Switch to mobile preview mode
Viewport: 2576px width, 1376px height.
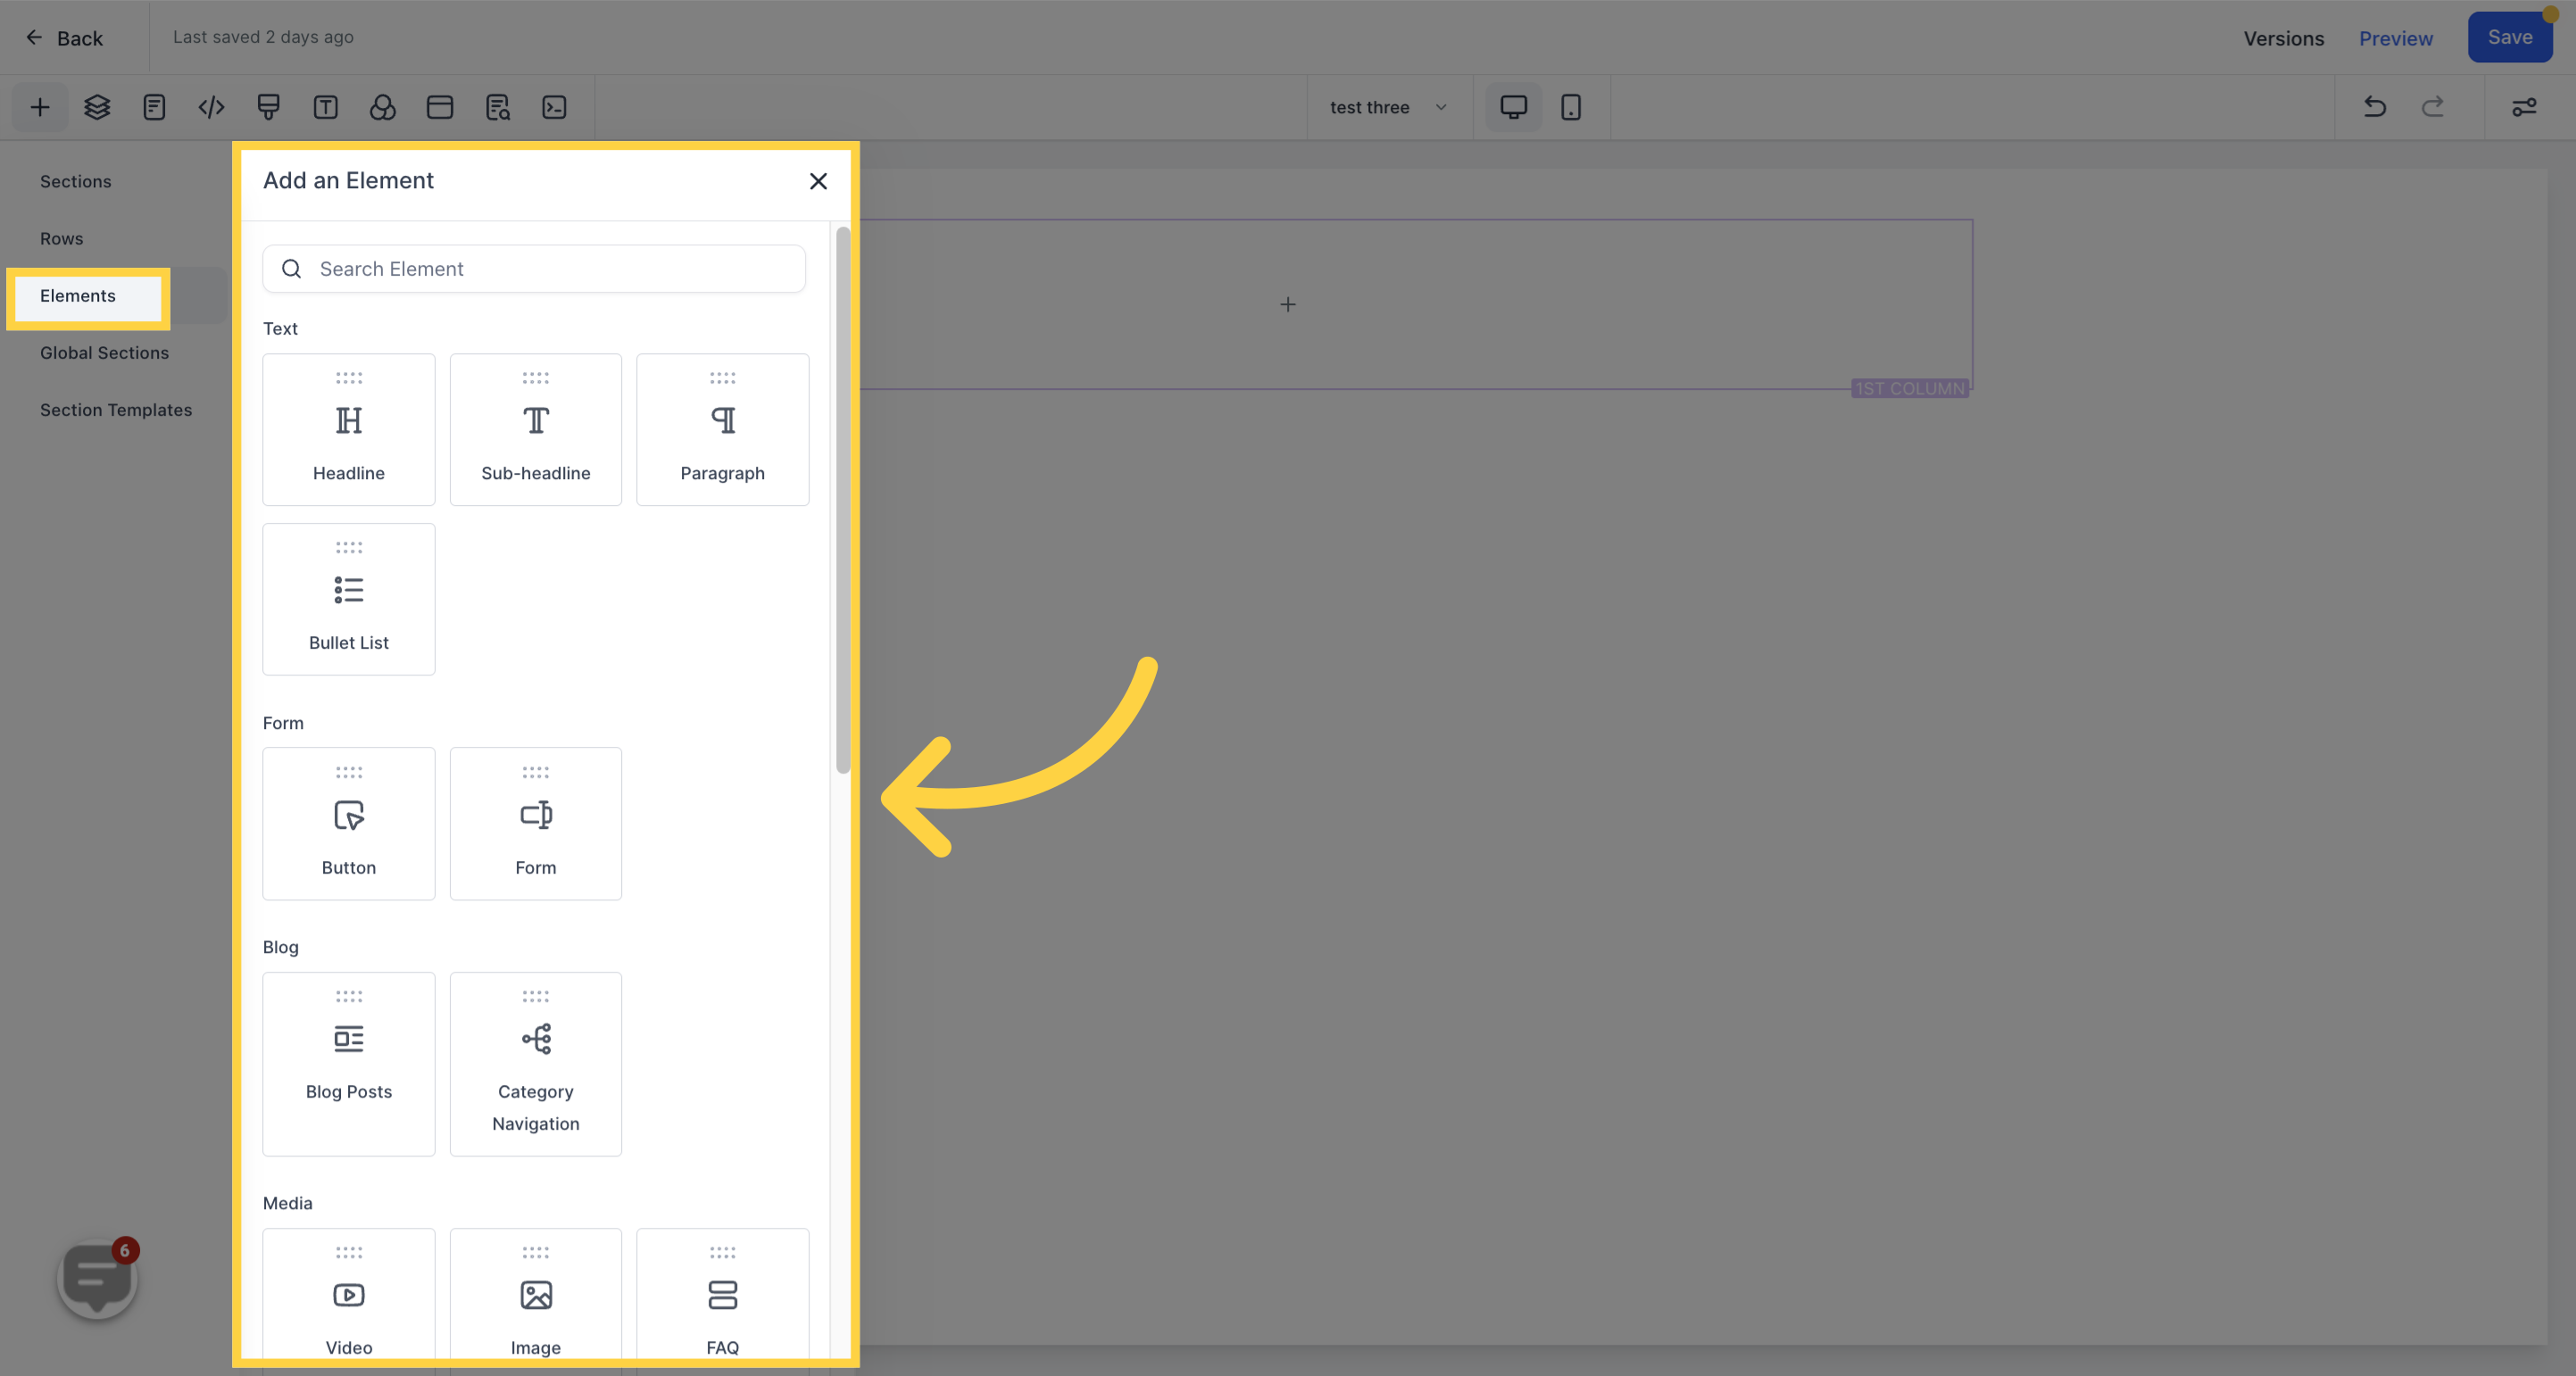(x=1569, y=105)
